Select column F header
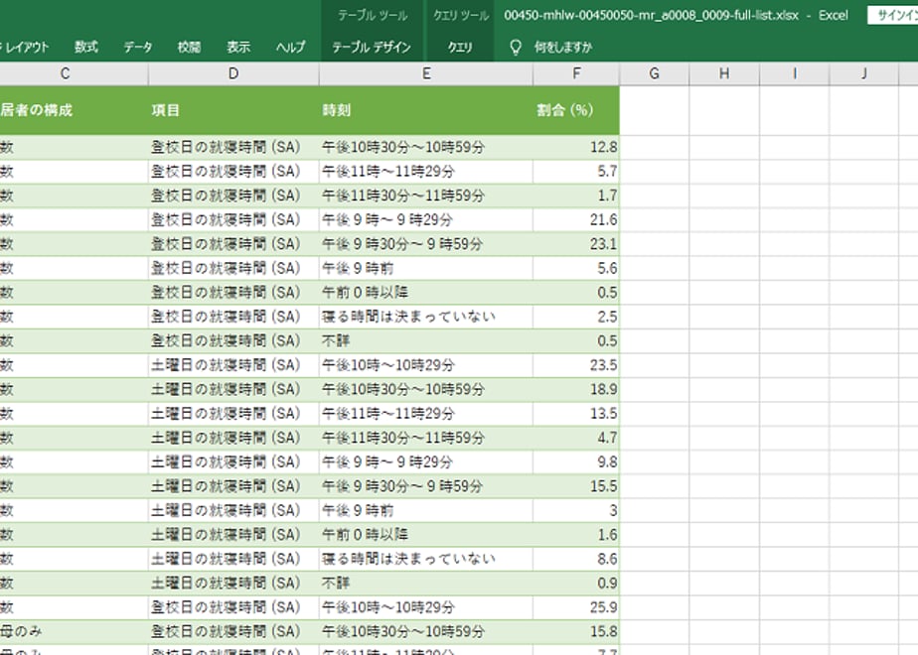Screen dimensions: 918x655 coord(576,73)
